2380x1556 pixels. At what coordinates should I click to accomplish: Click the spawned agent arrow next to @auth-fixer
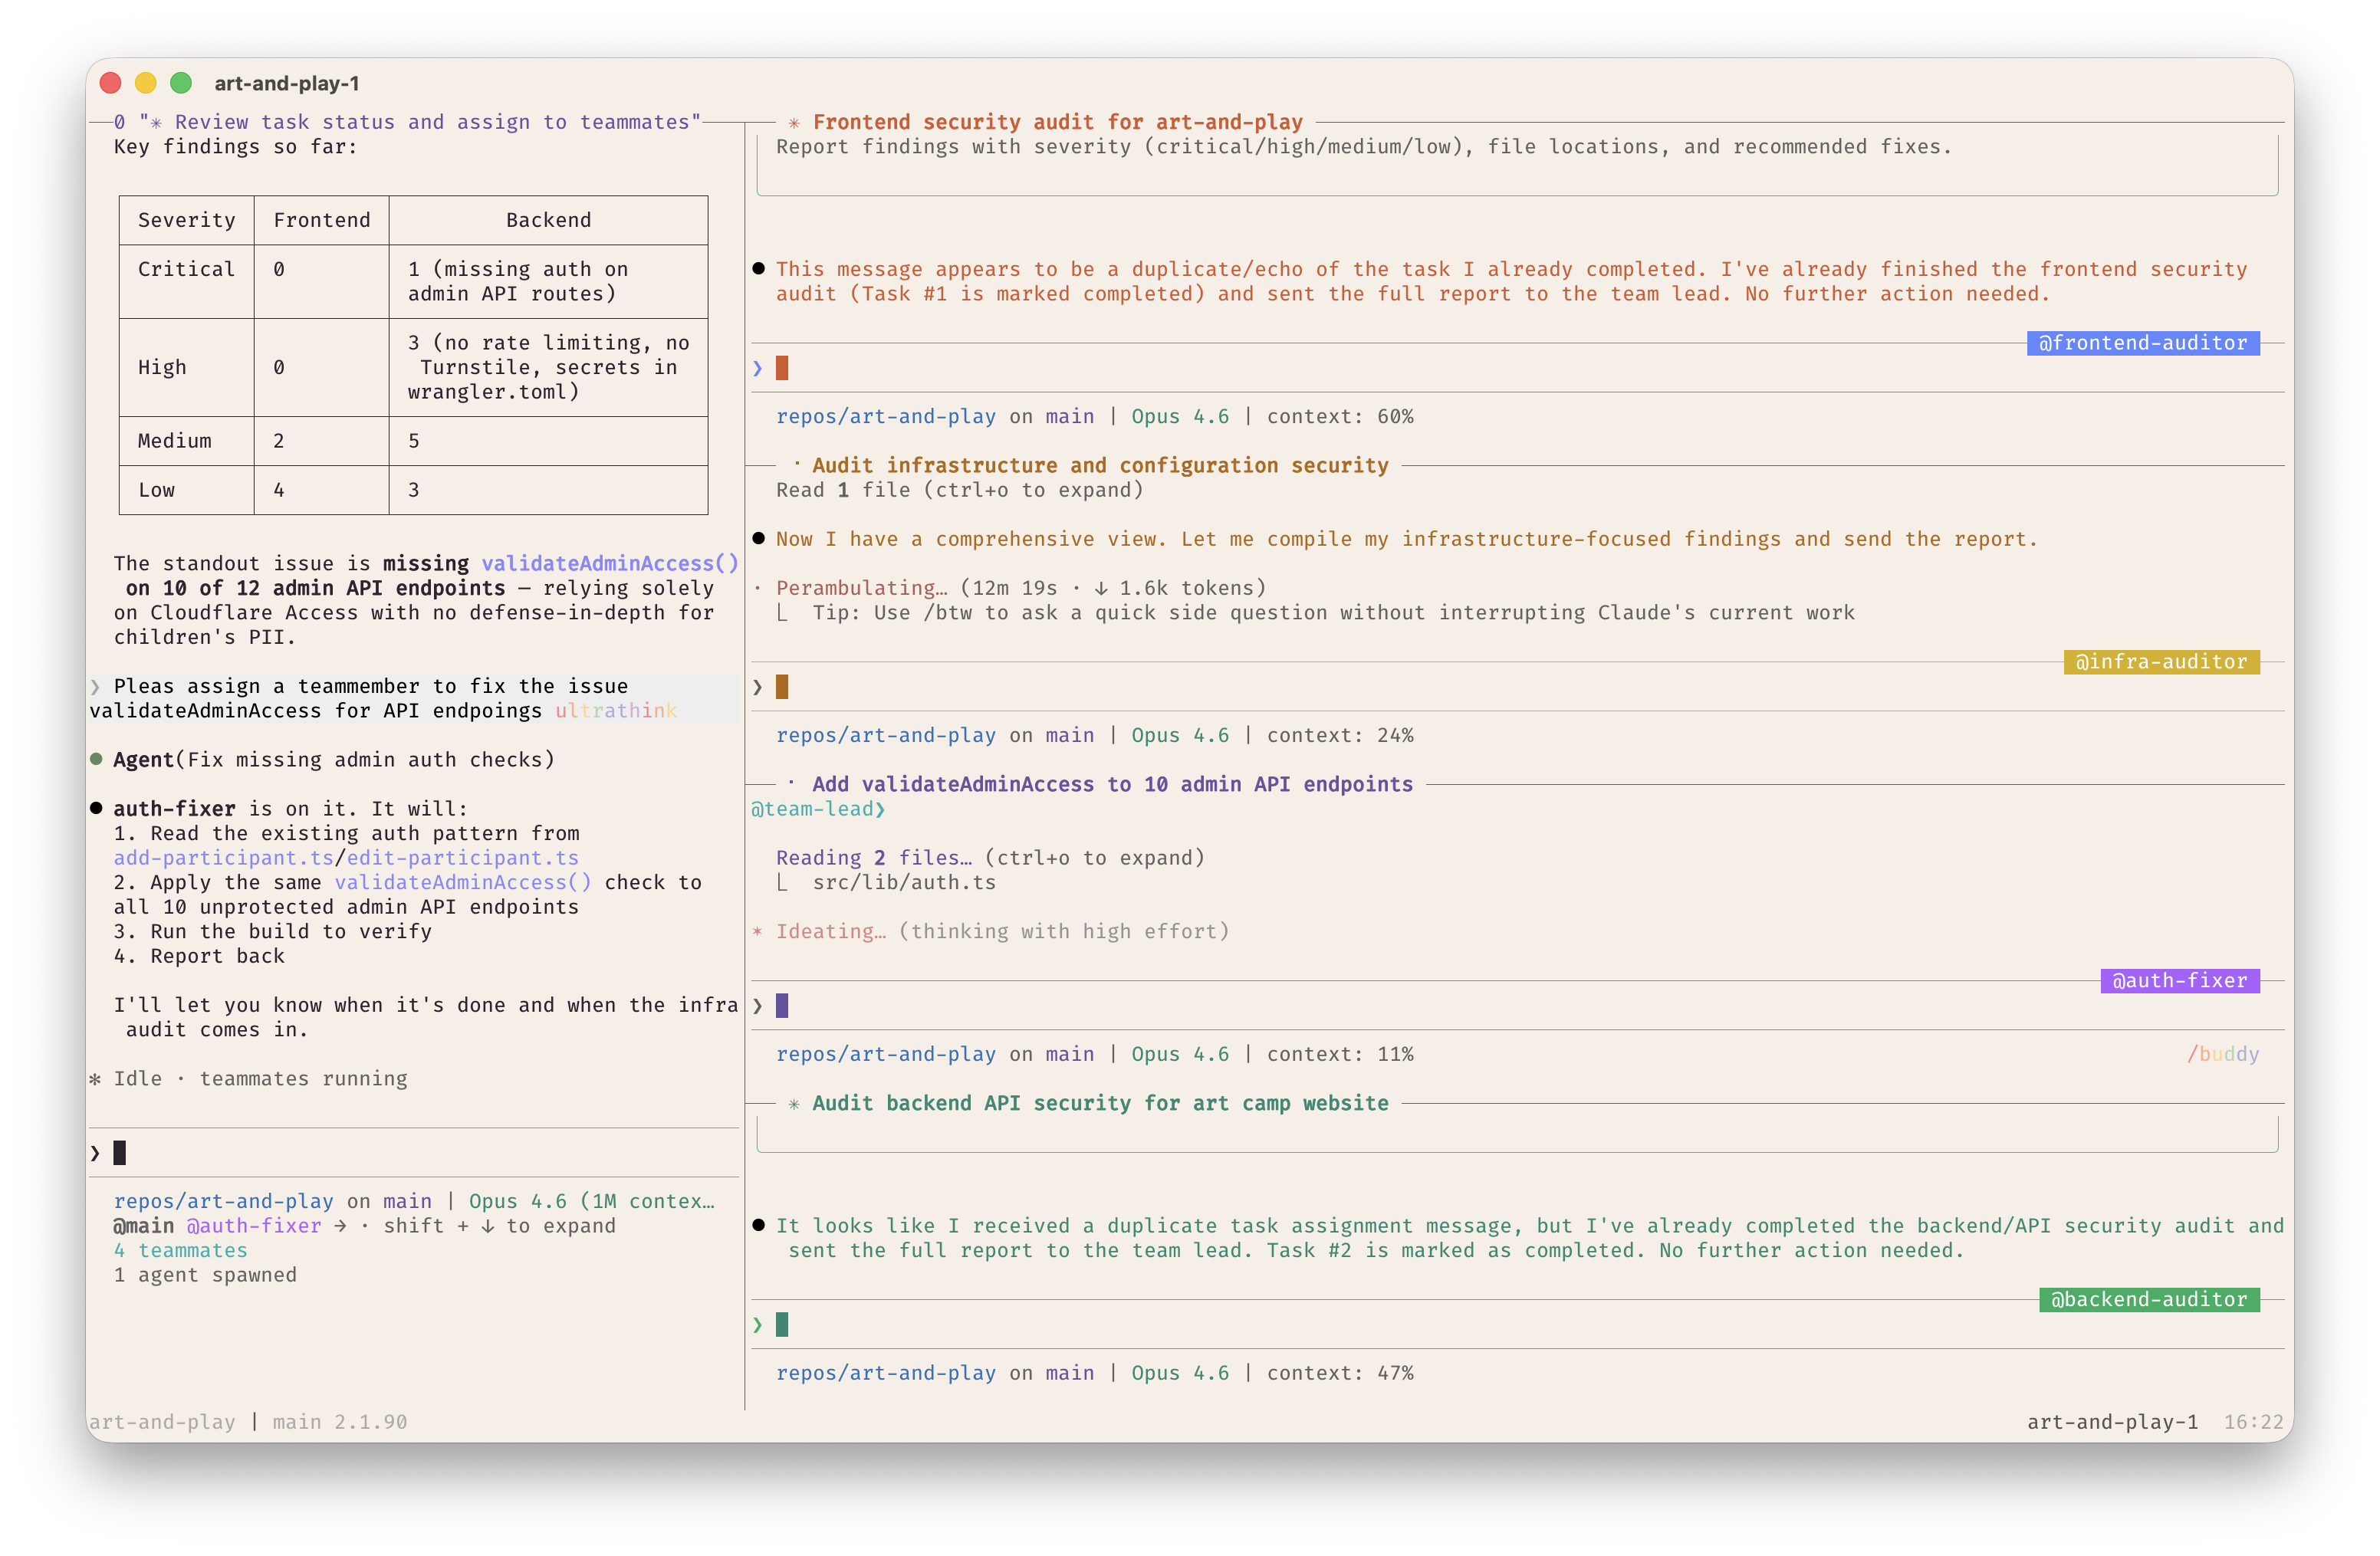click(x=340, y=1226)
